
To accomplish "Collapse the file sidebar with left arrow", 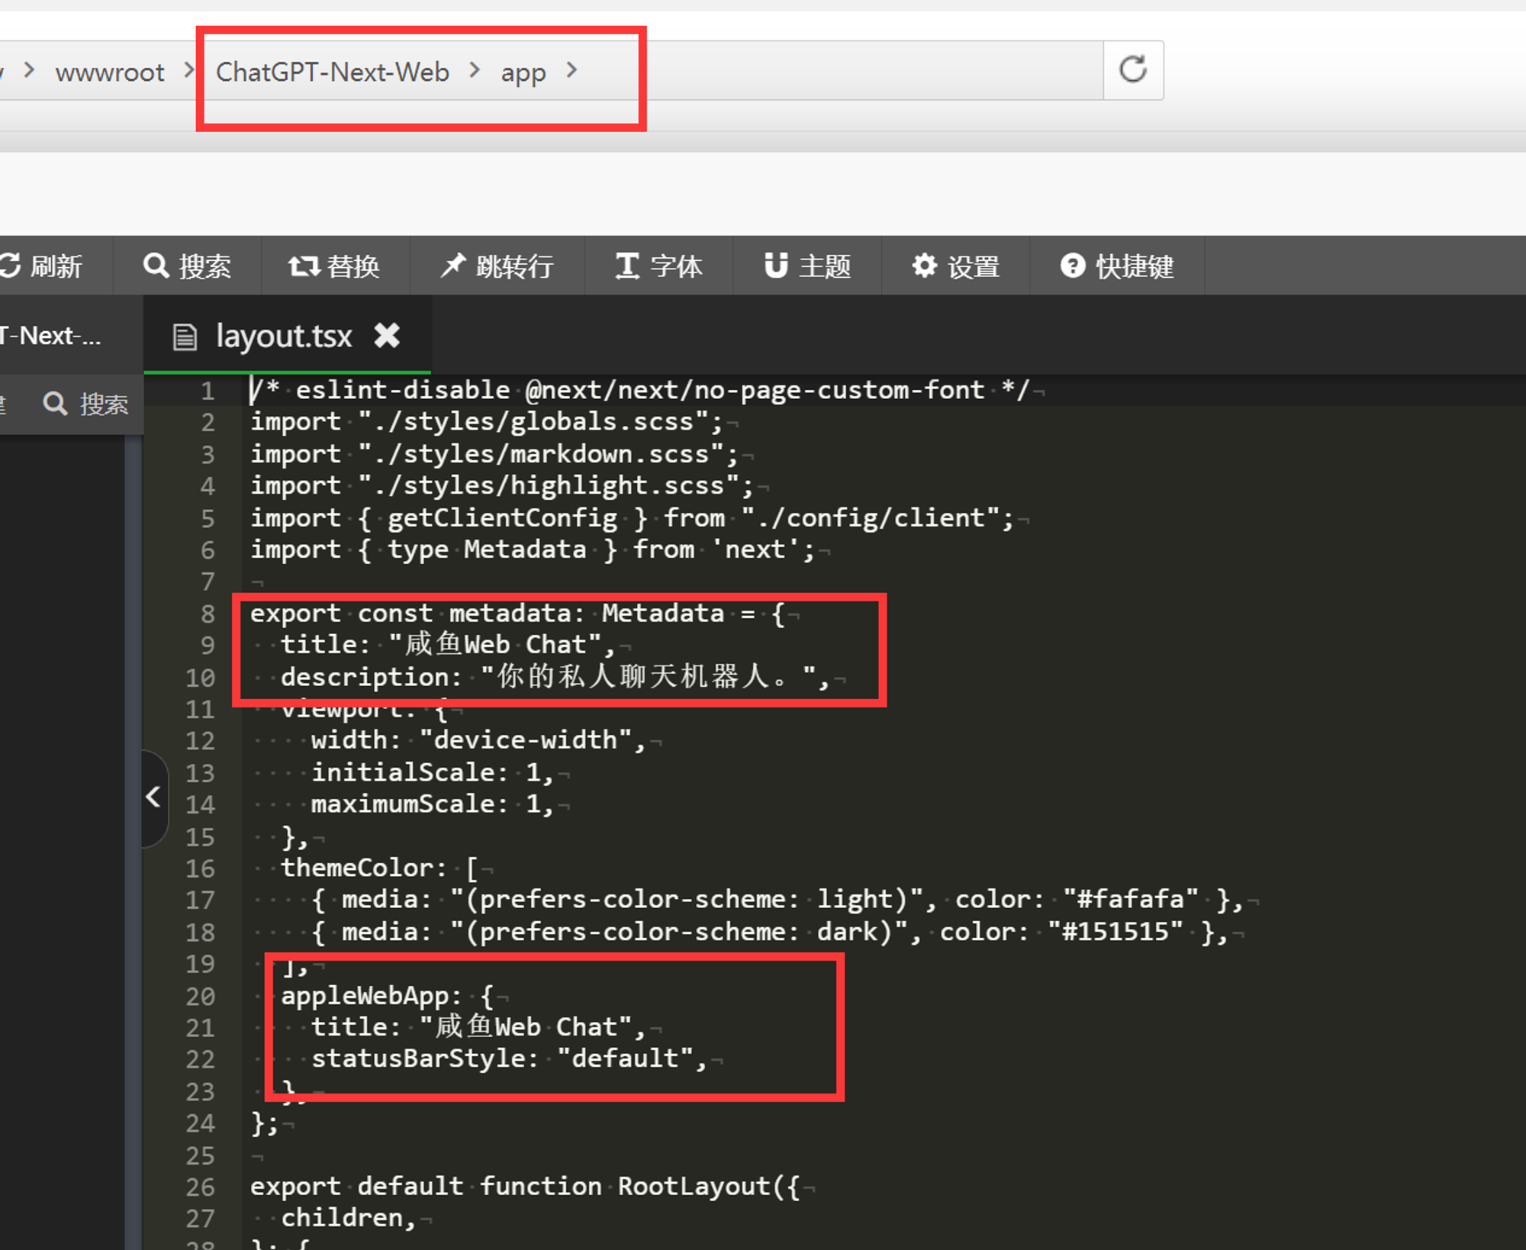I will pos(153,797).
